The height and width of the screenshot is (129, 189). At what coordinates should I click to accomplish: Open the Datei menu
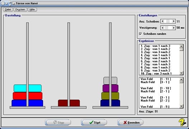point(8,10)
